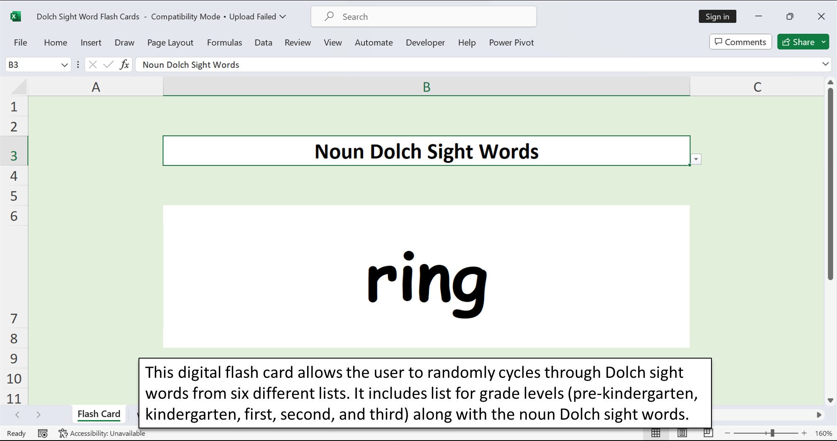This screenshot has height=441, width=837.
Task: Switch to the Power Pivot tab
Action: (x=511, y=42)
